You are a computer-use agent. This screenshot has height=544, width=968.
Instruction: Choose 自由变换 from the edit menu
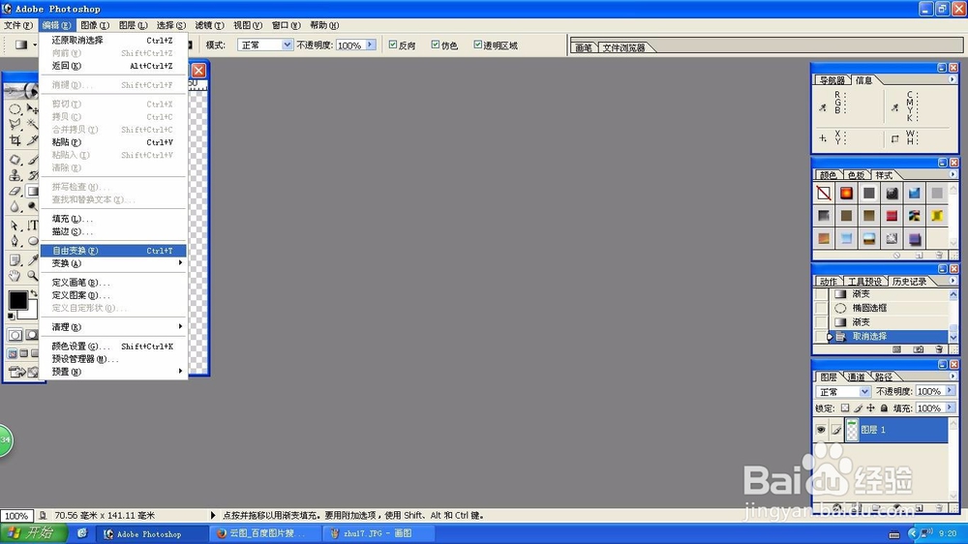[113, 251]
